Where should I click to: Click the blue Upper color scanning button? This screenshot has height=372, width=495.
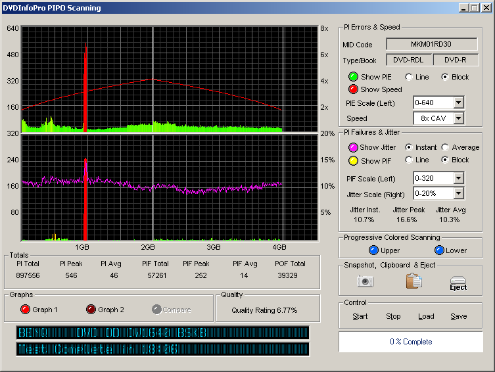(374, 250)
